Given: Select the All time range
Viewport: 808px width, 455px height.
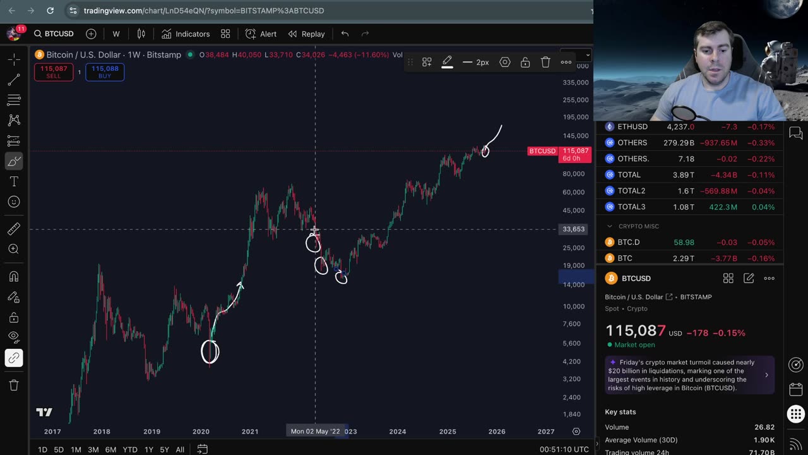Looking at the screenshot, I should [180, 449].
